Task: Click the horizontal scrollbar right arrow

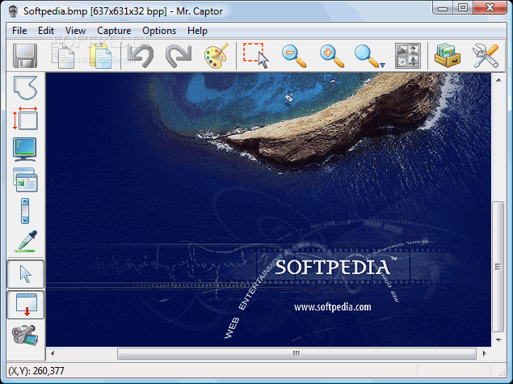Action: point(485,353)
